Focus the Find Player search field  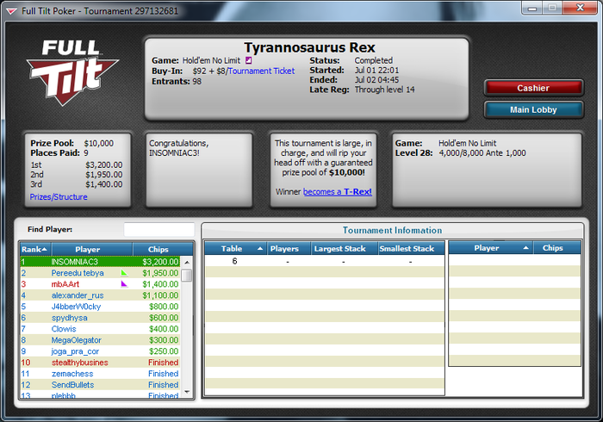tap(159, 229)
